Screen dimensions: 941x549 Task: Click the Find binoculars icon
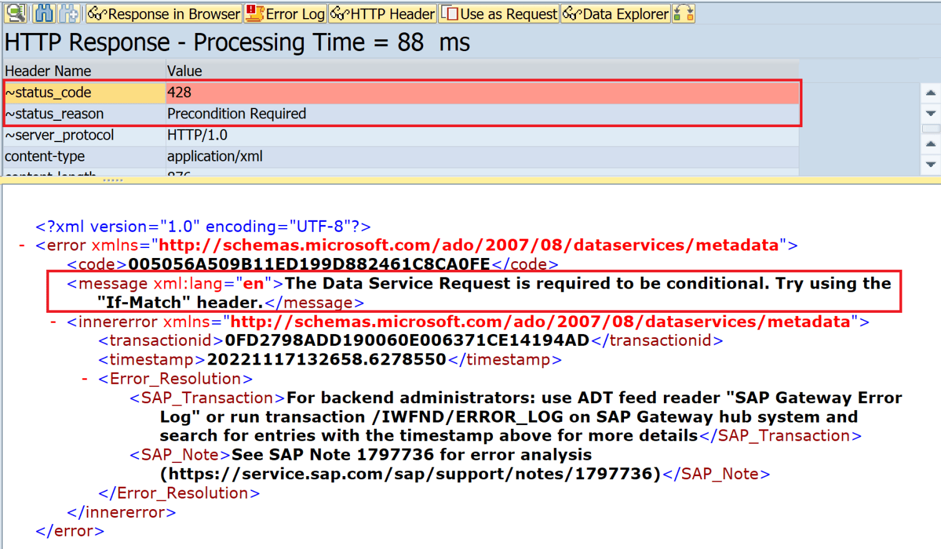[44, 13]
